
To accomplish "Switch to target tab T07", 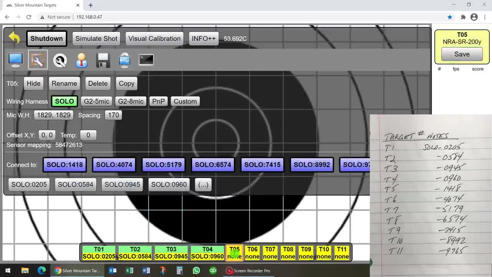I will tap(270, 253).
